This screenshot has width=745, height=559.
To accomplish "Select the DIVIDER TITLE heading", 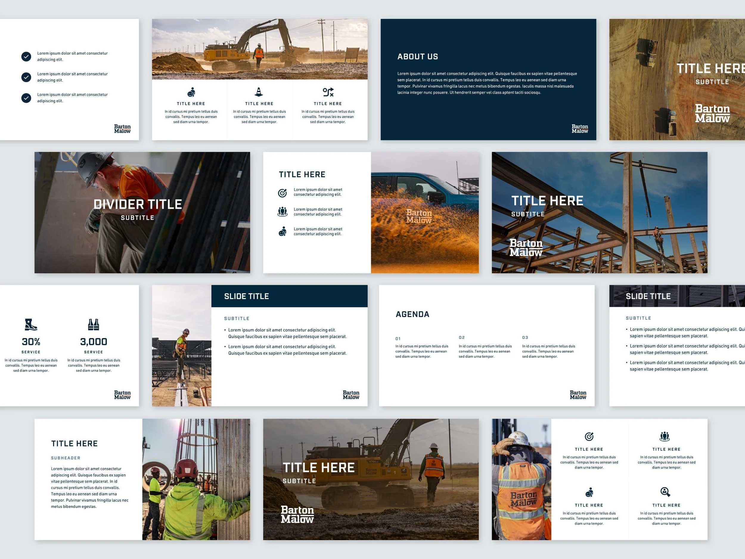I will coord(138,204).
